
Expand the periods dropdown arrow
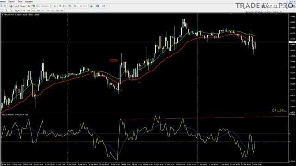tap(100, 6)
